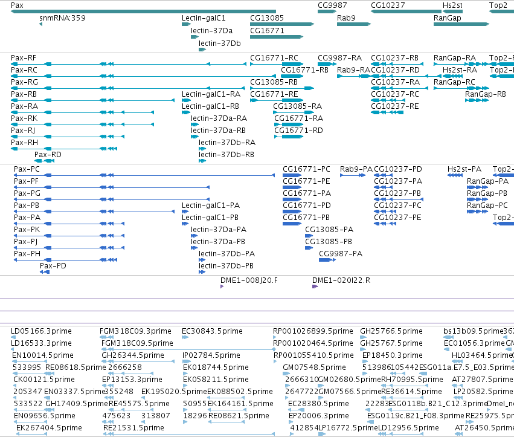Click the CG13085-RA transcript label

click(297, 106)
